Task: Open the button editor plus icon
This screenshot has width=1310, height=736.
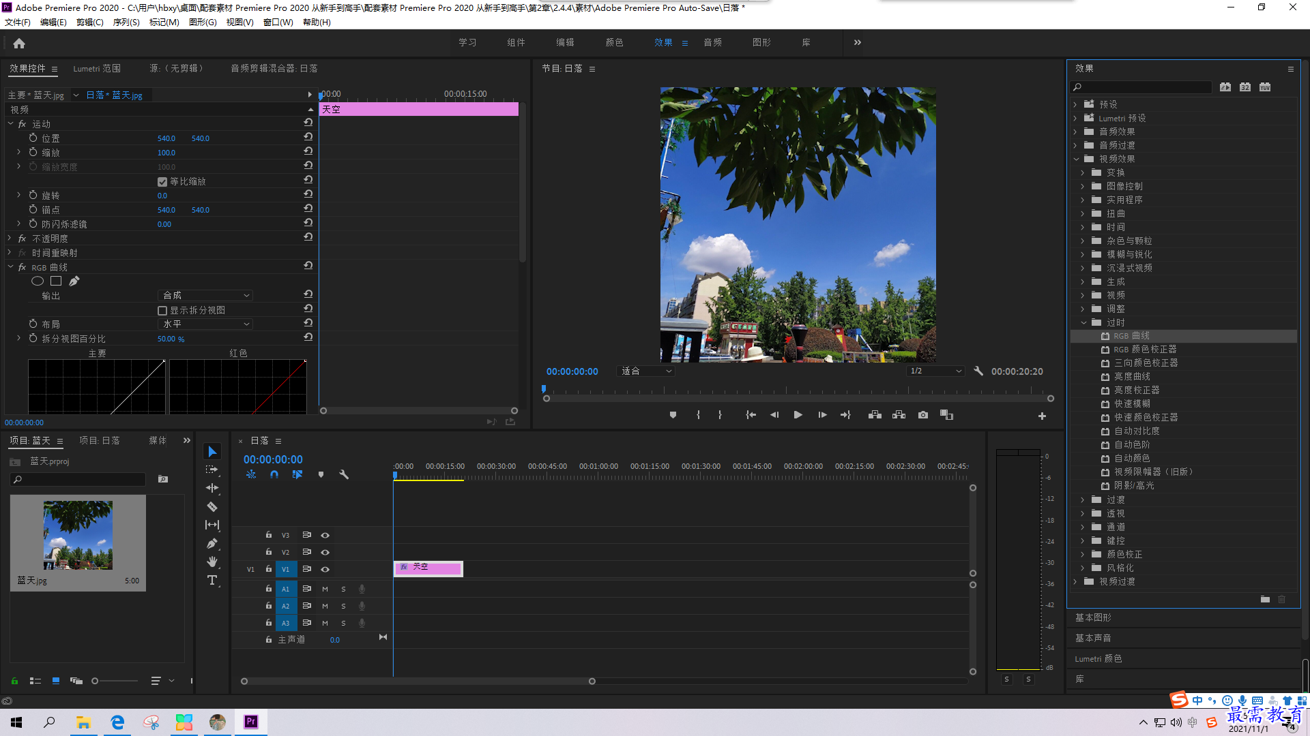Action: point(1042,416)
